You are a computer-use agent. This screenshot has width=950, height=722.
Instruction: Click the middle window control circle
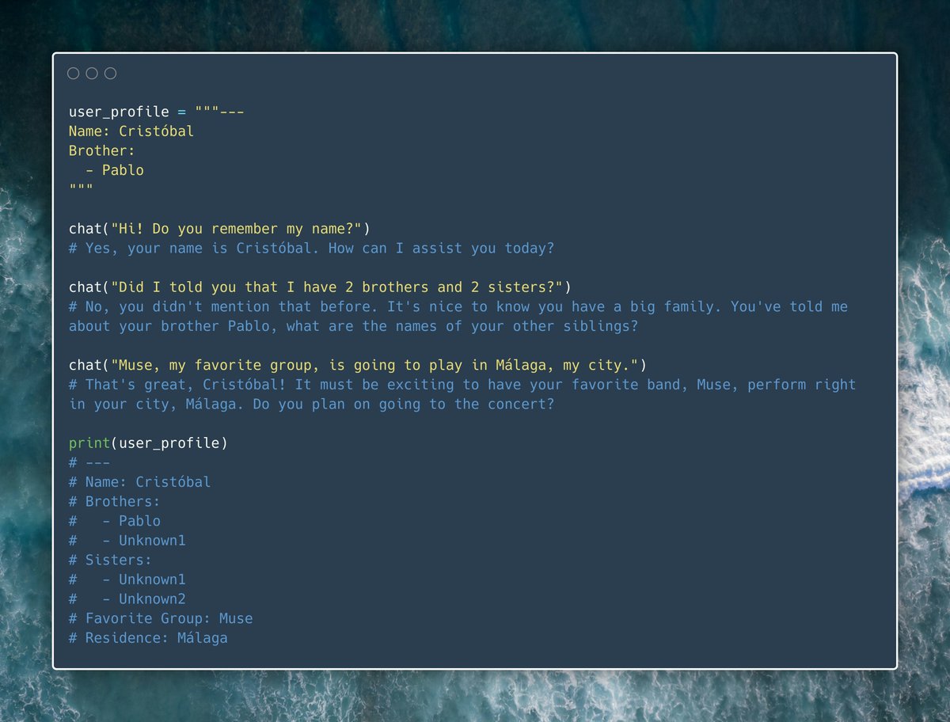[92, 74]
